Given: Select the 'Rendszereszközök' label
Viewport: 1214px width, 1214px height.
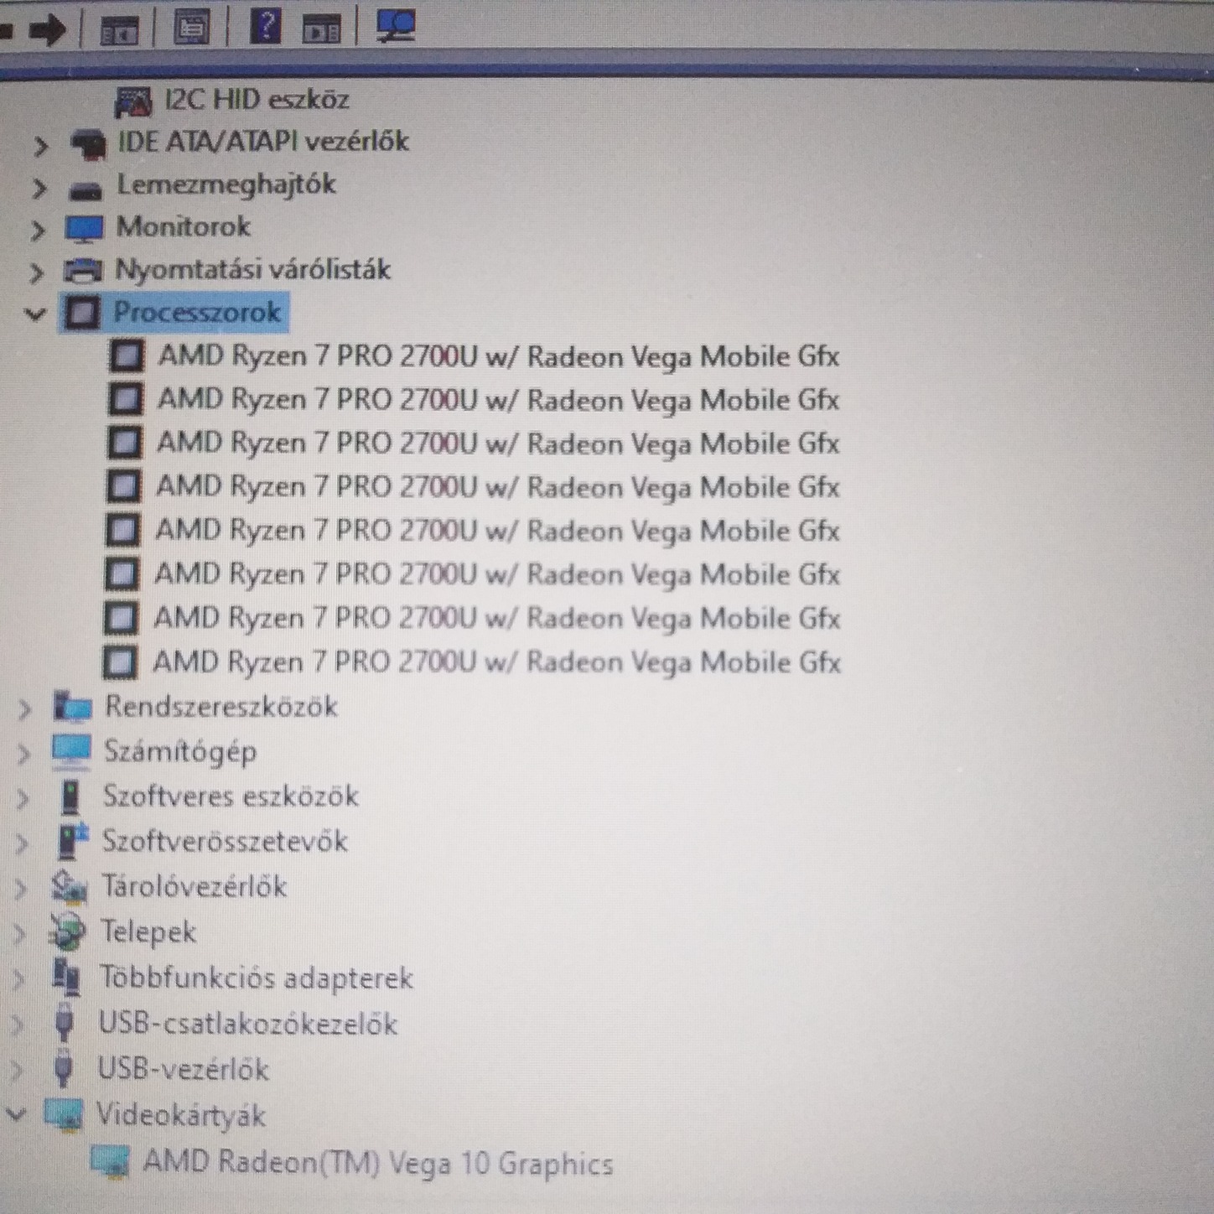Looking at the screenshot, I should coord(220,707).
